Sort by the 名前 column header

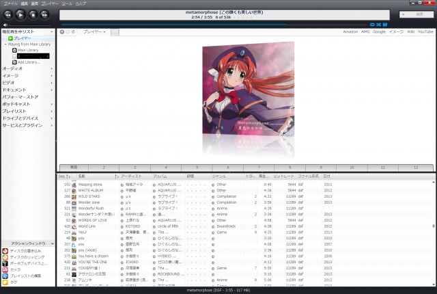[98, 176]
